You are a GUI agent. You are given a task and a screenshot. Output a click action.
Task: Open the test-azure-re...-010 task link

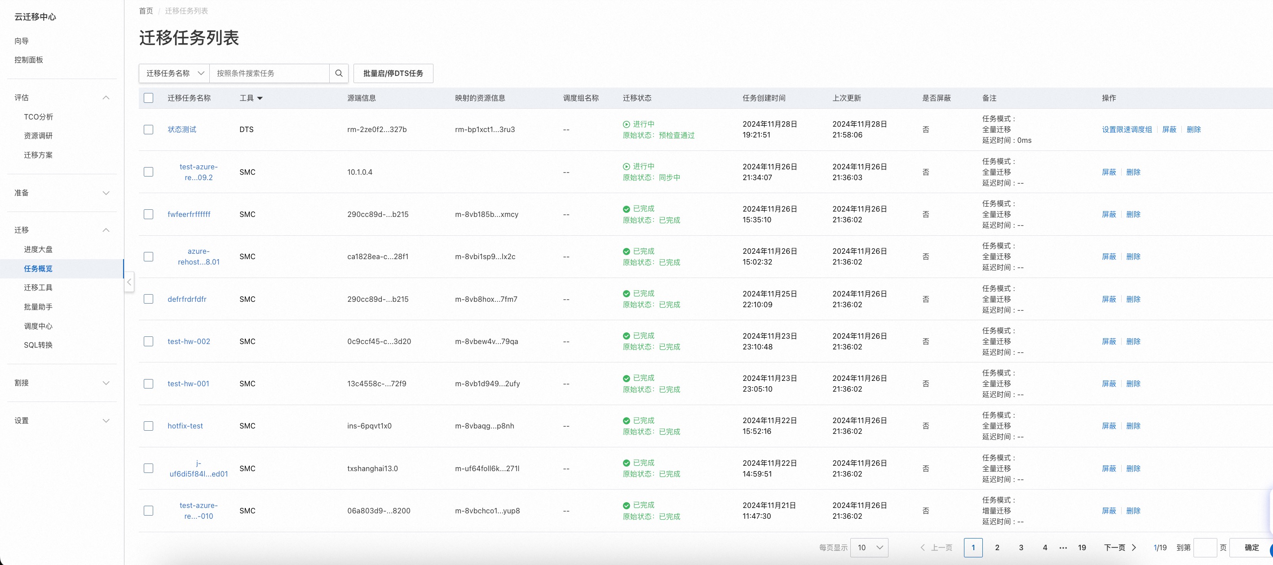[x=199, y=511]
